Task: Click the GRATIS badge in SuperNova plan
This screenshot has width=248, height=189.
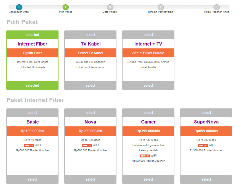Action: pyautogui.click(x=203, y=145)
